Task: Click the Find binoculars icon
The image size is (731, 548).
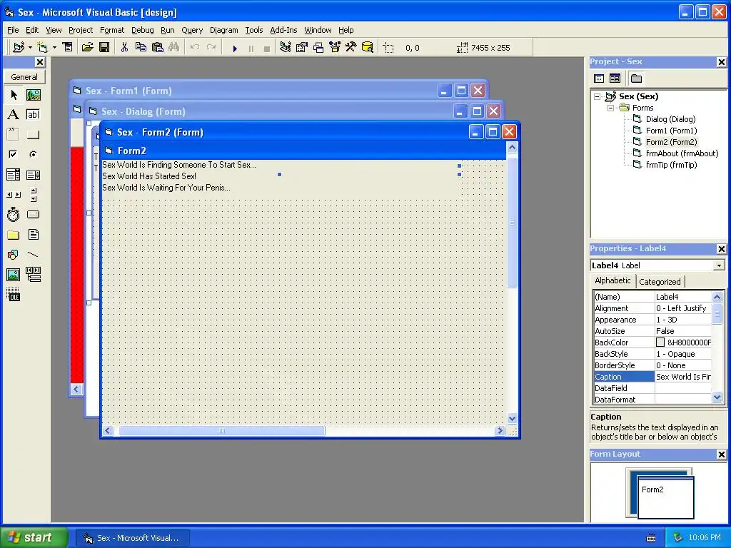Action: 174,47
